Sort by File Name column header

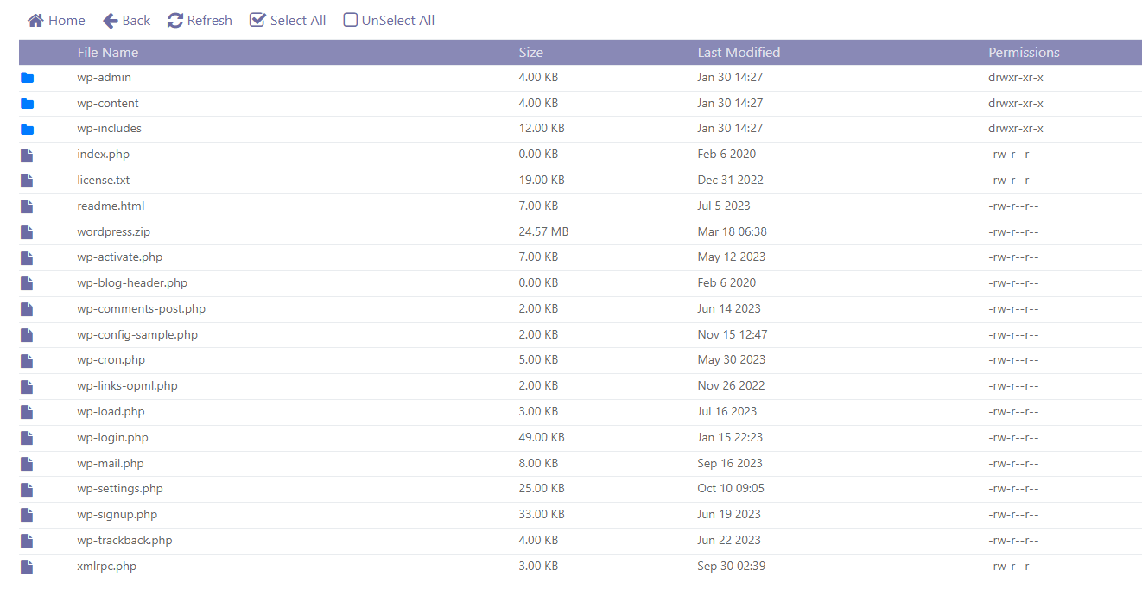click(107, 53)
